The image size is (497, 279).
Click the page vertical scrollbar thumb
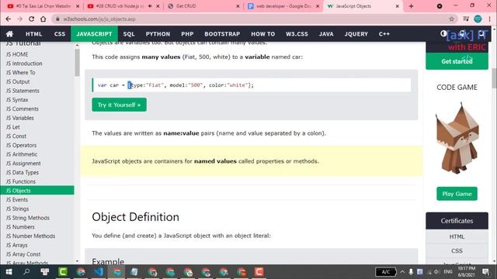pyautogui.click(x=494, y=78)
